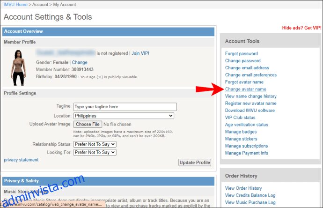Image resolution: width=323 pixels, height=208 pixels.
Task: Open the IMVU Home breadcrumb link
Action: click(15, 5)
